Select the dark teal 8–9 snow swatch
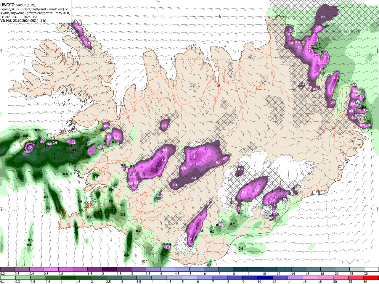The width and height of the screenshot is (379, 284). (240, 270)
